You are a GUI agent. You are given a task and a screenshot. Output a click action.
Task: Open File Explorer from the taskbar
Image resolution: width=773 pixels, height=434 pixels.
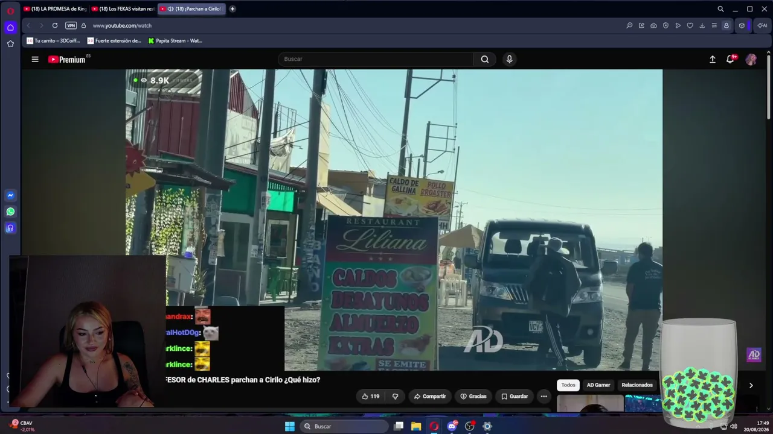416,426
